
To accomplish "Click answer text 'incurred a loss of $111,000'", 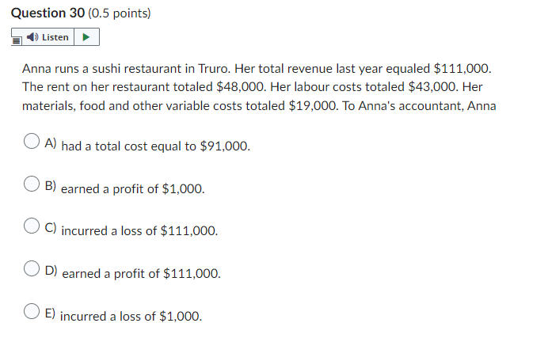I will pyautogui.click(x=139, y=231).
